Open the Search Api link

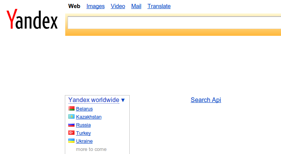pyautogui.click(x=206, y=100)
